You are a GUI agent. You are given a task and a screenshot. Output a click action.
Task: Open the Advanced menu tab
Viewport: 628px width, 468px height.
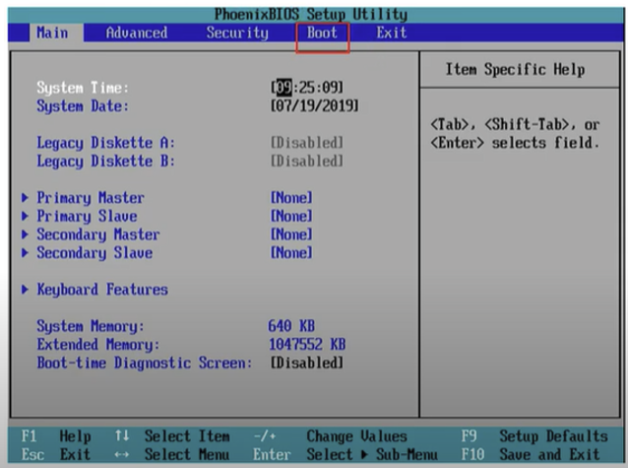point(137,33)
